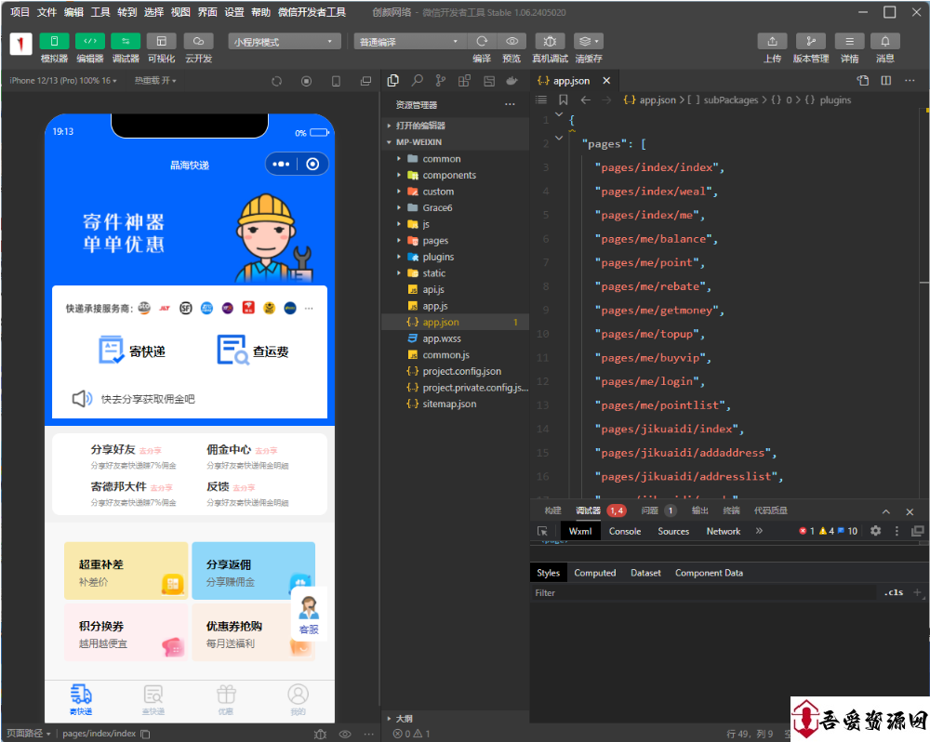This screenshot has width=930, height=742.
Task: Click the 编译 compile refresh icon
Action: tap(482, 42)
